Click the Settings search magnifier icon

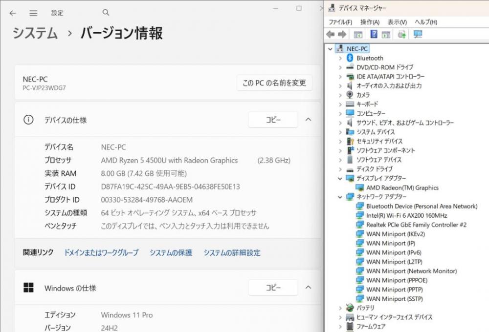coord(106,13)
